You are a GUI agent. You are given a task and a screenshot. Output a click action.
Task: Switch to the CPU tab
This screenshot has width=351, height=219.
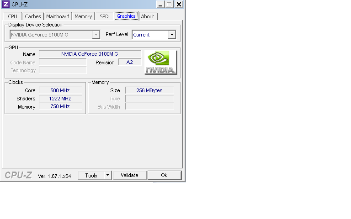[13, 16]
